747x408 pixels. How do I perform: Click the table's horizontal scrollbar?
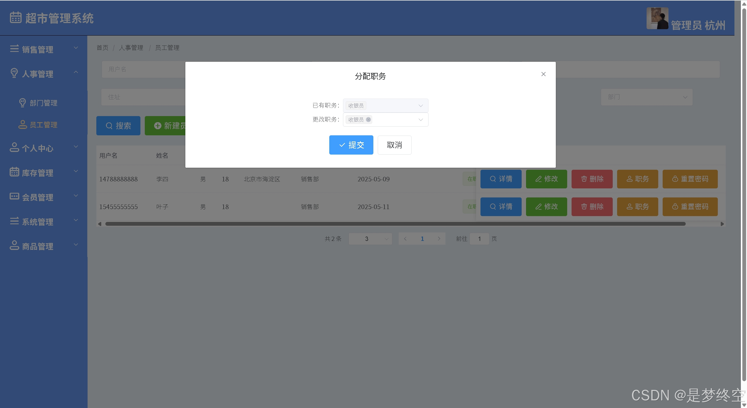(395, 224)
